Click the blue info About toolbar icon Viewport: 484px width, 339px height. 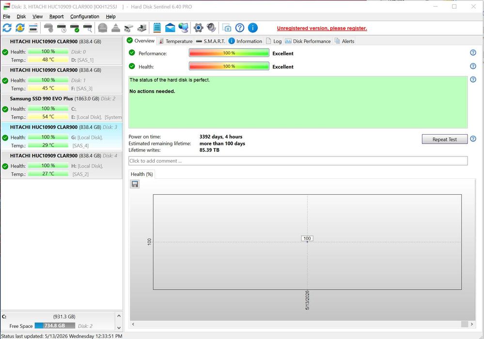point(253,28)
